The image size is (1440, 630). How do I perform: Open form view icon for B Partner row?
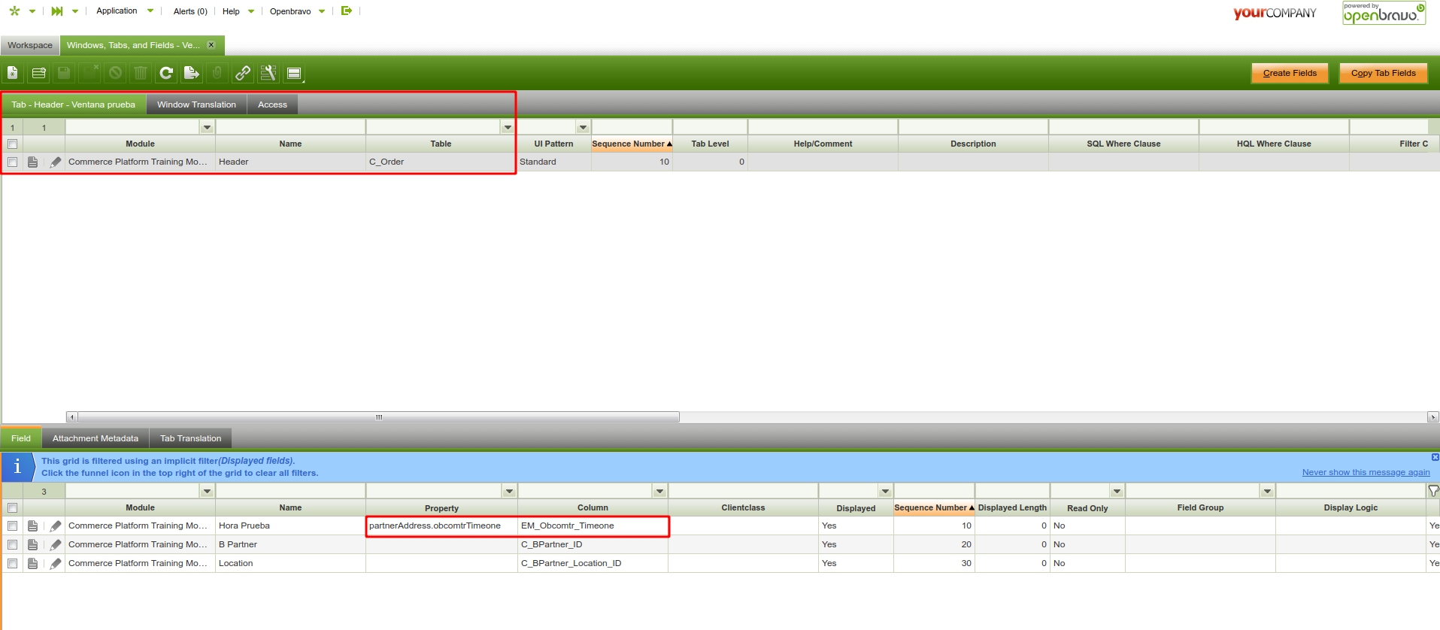tap(32, 544)
